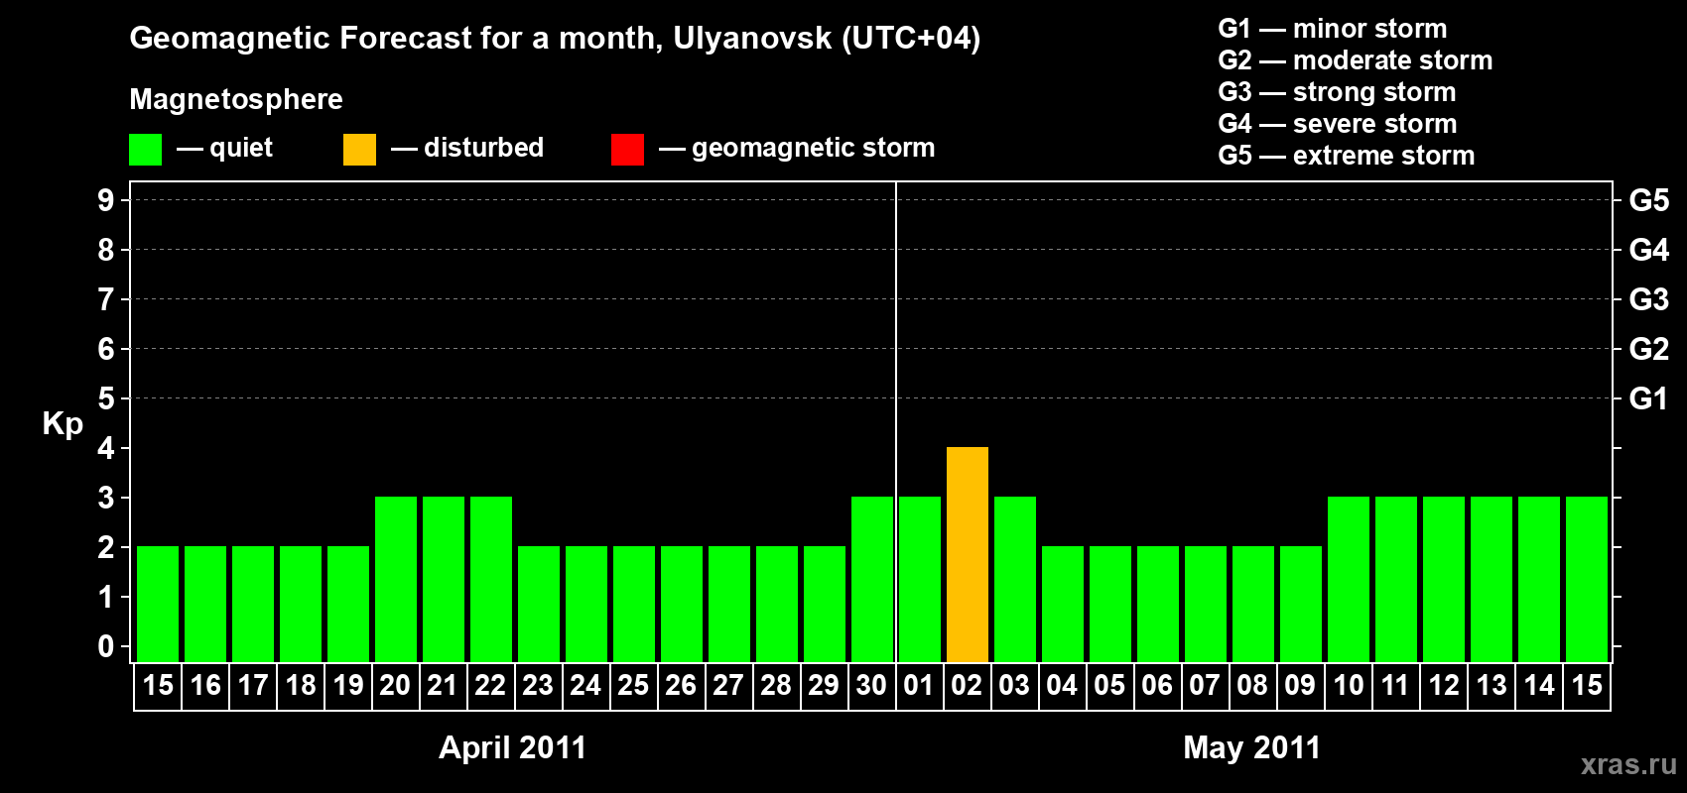Click date cell 13 in May
The image size is (1687, 793).
pyautogui.click(x=1492, y=686)
